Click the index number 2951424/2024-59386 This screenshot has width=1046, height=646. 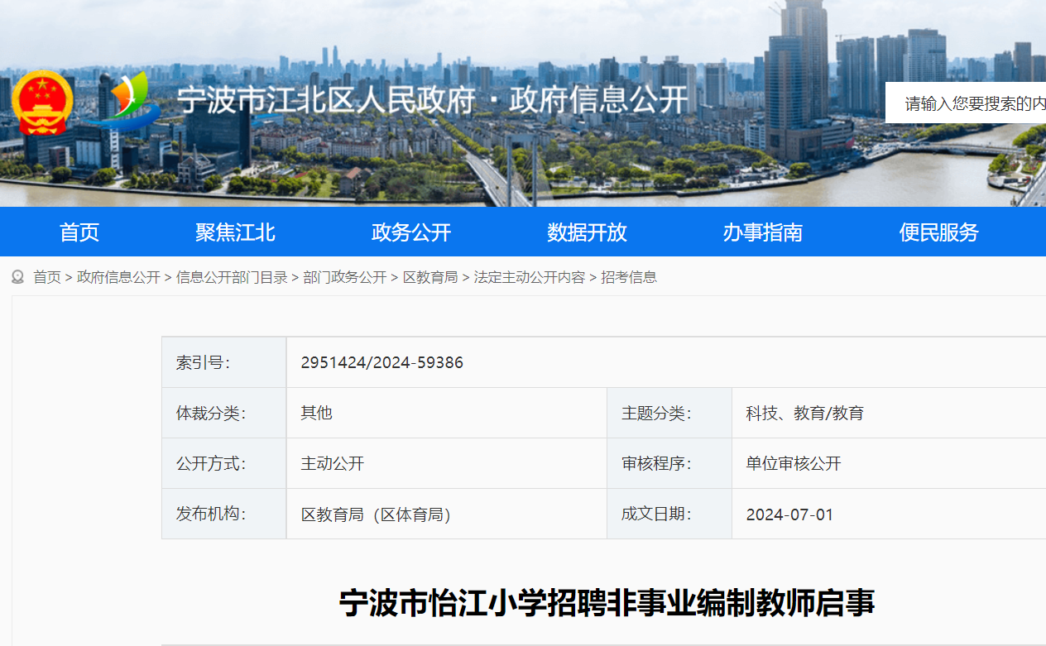click(381, 363)
